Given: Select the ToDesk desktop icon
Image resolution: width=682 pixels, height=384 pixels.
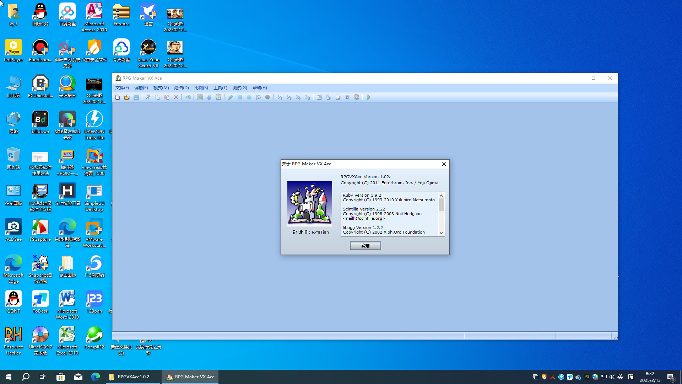Looking at the screenshot, I should click(x=40, y=302).
